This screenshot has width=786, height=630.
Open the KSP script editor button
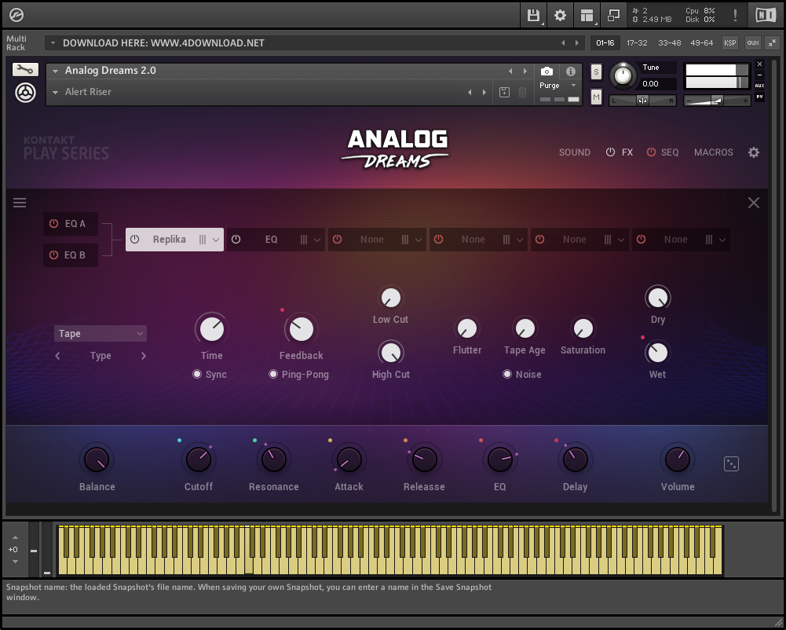(x=730, y=42)
